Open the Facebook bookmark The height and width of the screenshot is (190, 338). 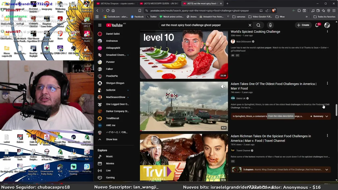tap(137, 17)
